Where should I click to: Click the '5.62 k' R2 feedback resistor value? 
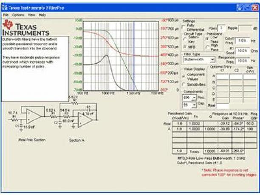pyautogui.click(x=73, y=97)
